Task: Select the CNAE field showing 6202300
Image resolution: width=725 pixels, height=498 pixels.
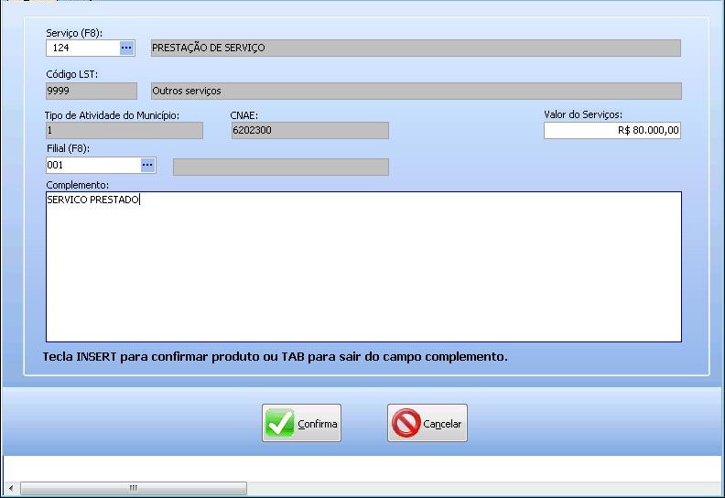Action: (309, 131)
